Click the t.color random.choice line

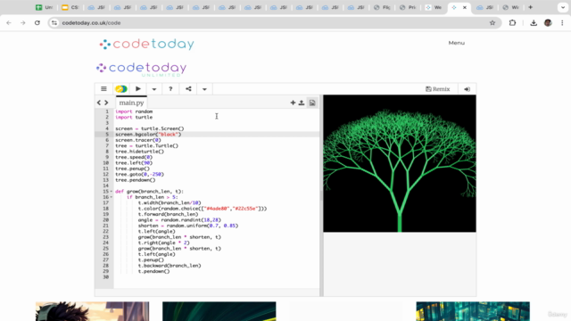click(x=203, y=209)
